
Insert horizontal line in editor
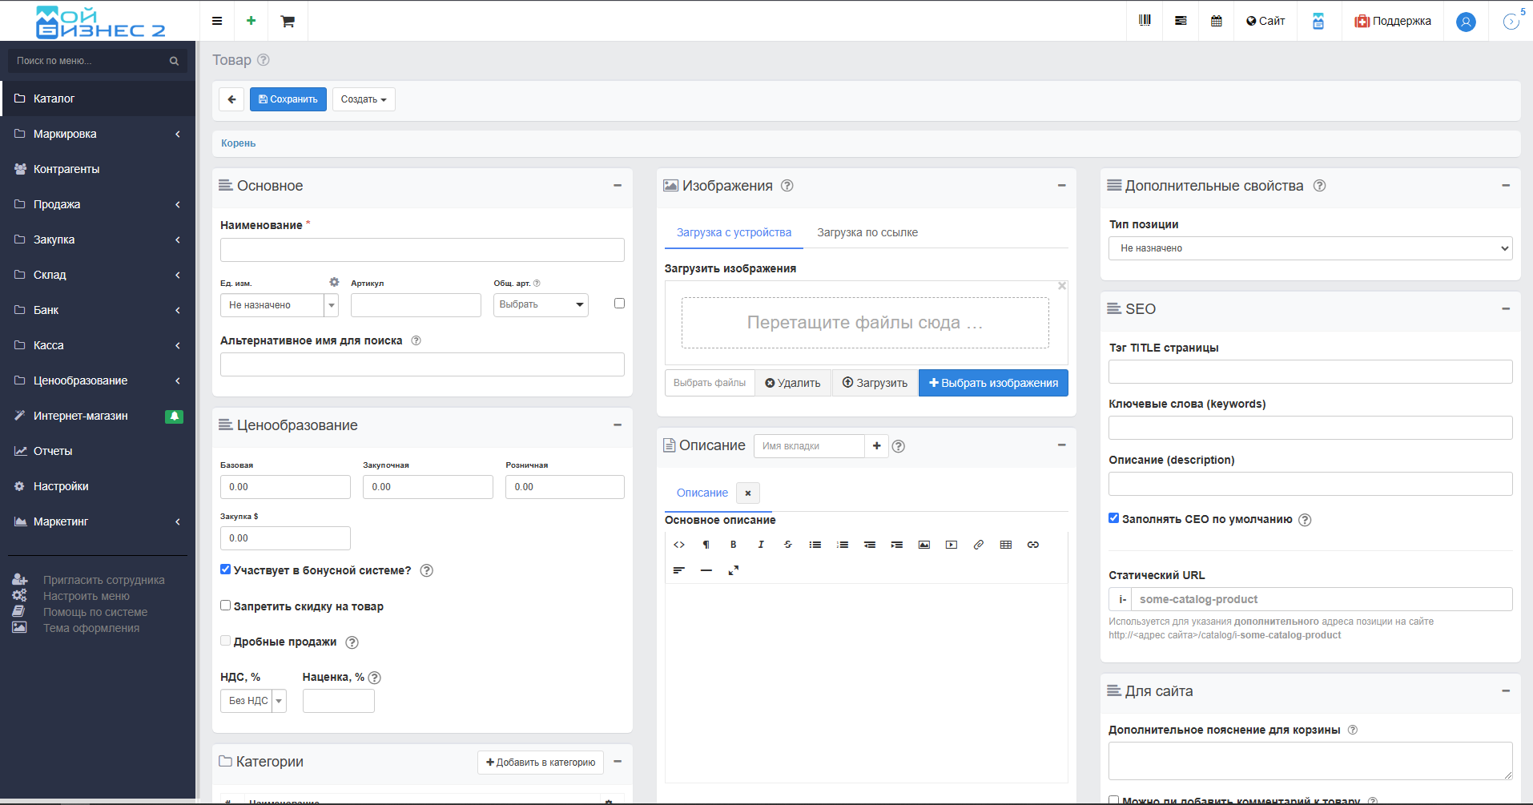pos(706,570)
